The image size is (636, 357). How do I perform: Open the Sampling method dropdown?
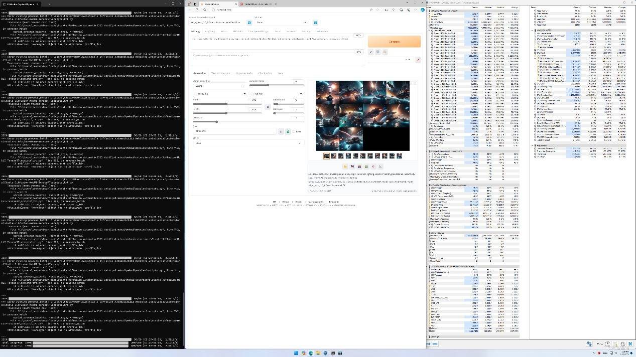pyautogui.click(x=219, y=86)
